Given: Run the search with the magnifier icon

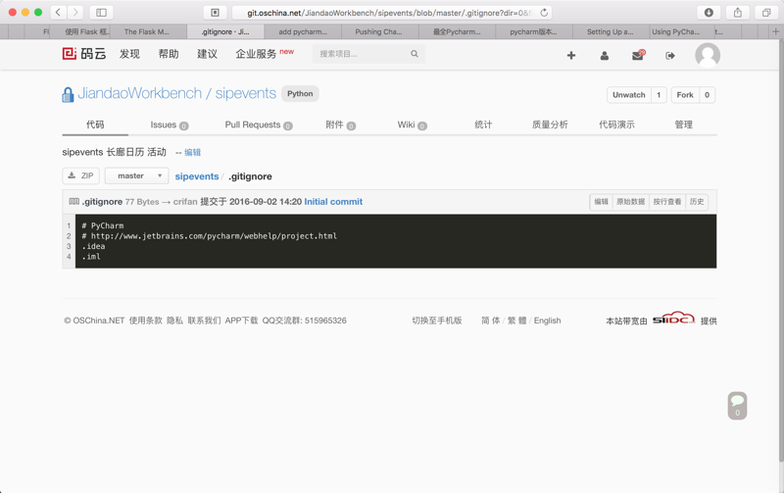Looking at the screenshot, I should pos(415,54).
